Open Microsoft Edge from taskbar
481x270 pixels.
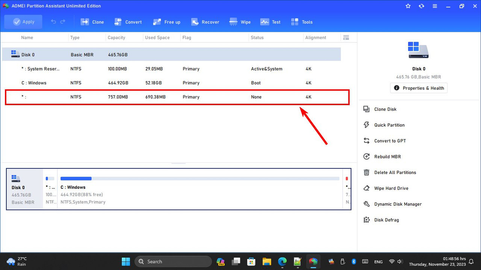click(282, 261)
